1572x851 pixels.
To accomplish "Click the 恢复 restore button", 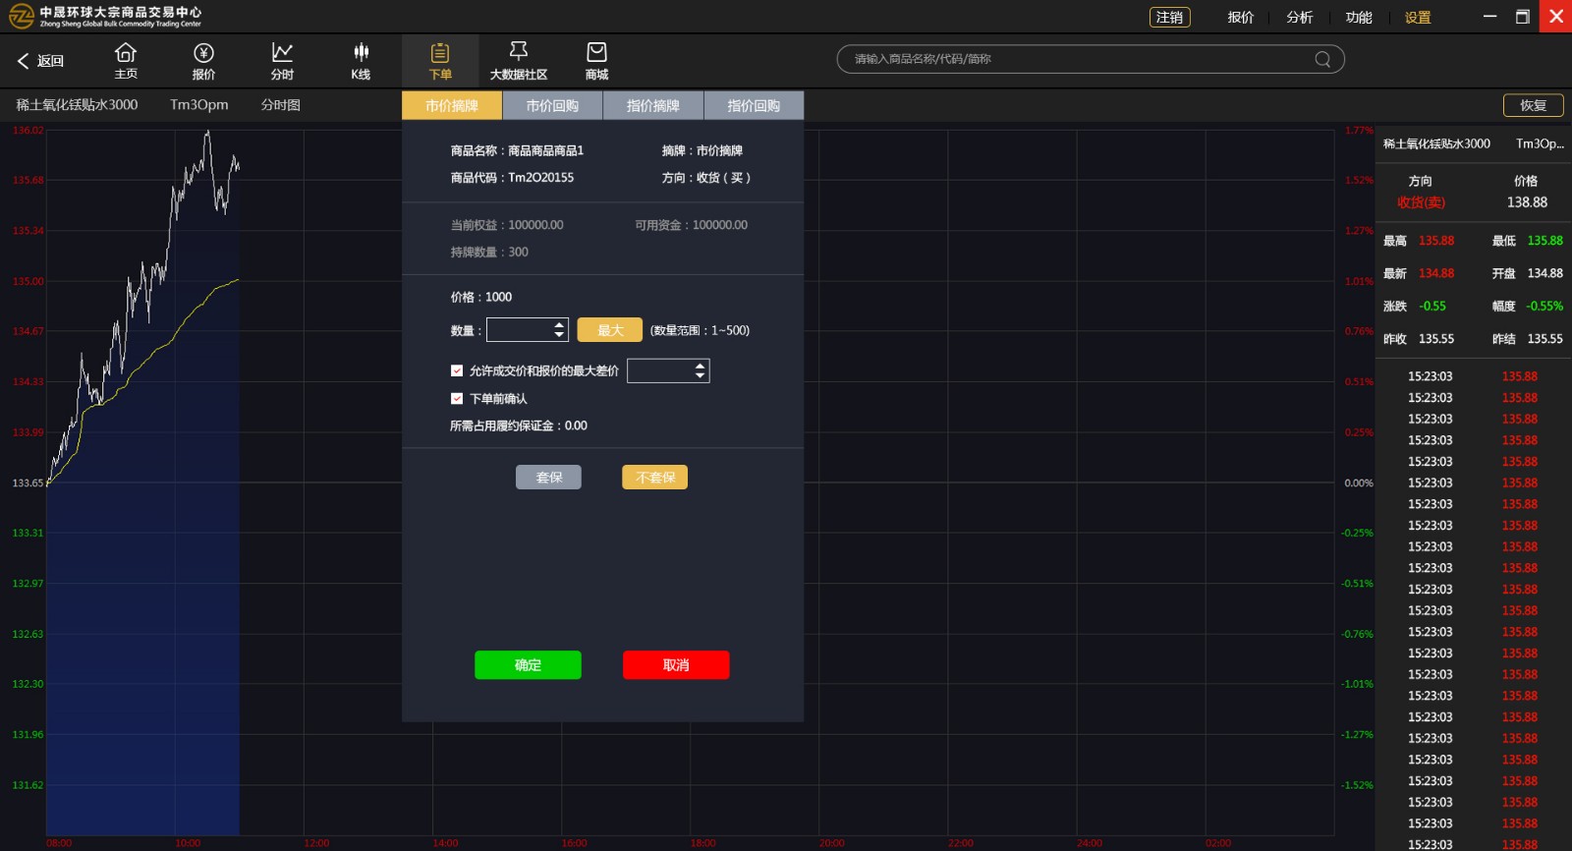I will coord(1533,105).
